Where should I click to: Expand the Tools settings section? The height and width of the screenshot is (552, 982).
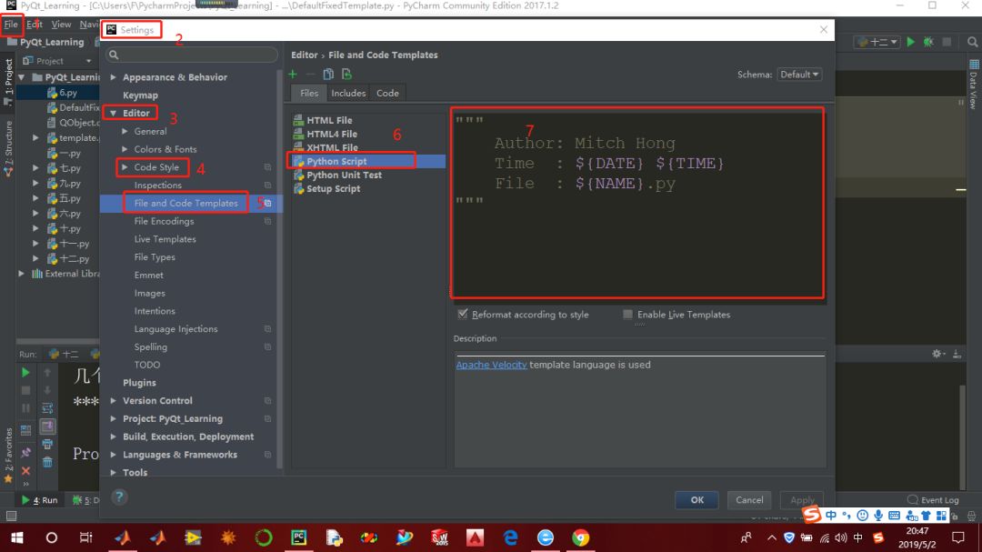click(114, 472)
